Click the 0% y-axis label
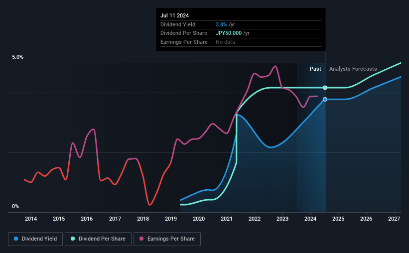This screenshot has width=409, height=253. tap(15, 207)
